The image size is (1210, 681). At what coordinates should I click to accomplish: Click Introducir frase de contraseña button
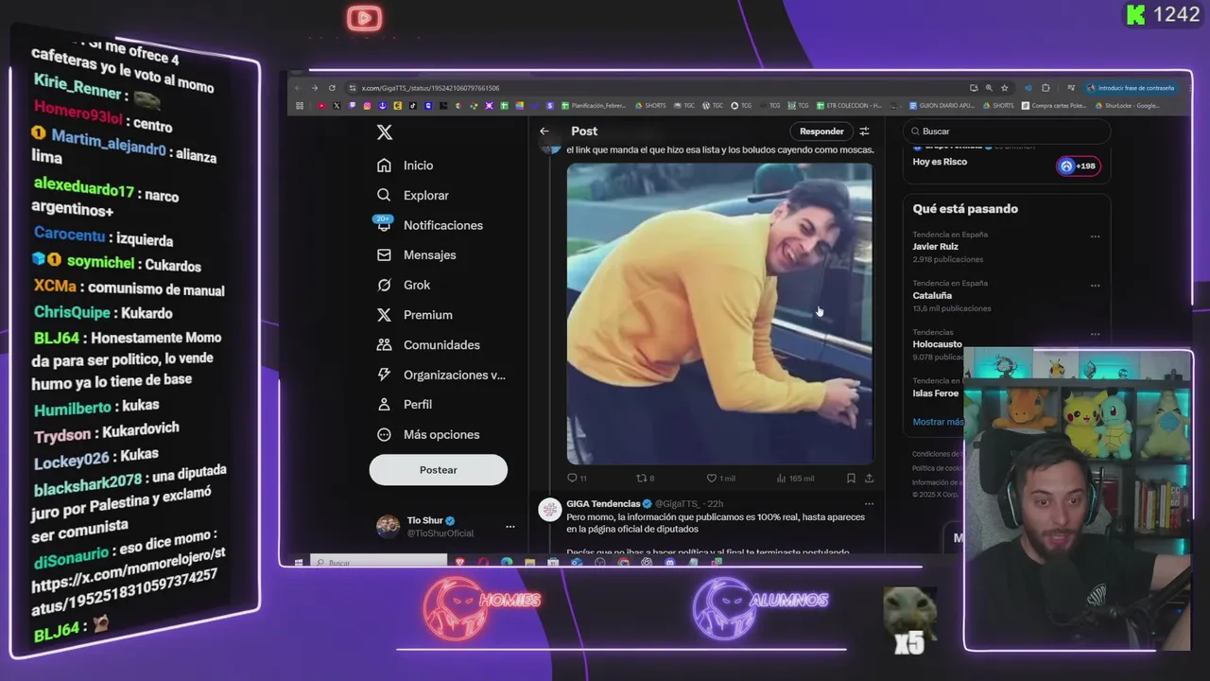click(x=1131, y=88)
